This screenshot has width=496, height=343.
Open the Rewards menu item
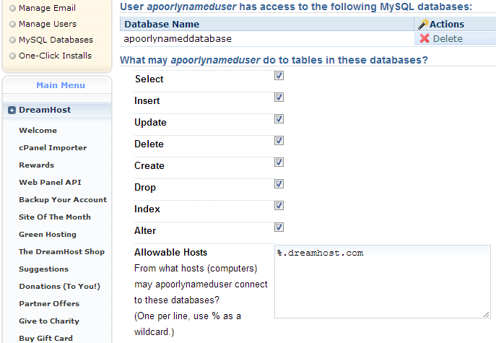(x=36, y=165)
